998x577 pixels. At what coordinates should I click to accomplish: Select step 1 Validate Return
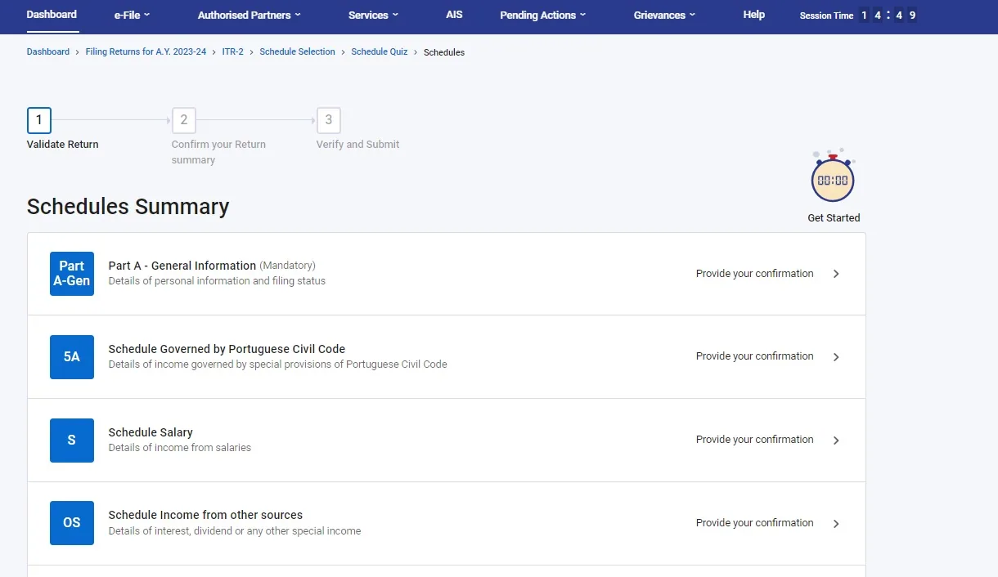coord(39,121)
